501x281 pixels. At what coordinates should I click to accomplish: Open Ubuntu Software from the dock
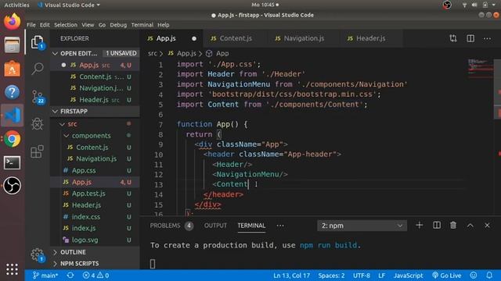pyautogui.click(x=13, y=69)
